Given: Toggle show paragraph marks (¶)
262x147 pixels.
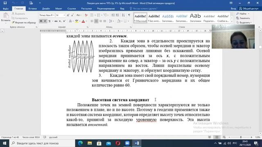Looking at the screenshot, I should pyautogui.click(x=129, y=15).
